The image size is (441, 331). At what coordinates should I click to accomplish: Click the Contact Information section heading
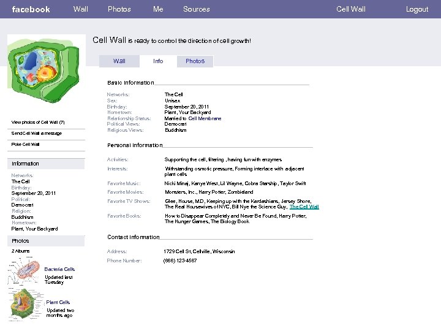(134, 237)
